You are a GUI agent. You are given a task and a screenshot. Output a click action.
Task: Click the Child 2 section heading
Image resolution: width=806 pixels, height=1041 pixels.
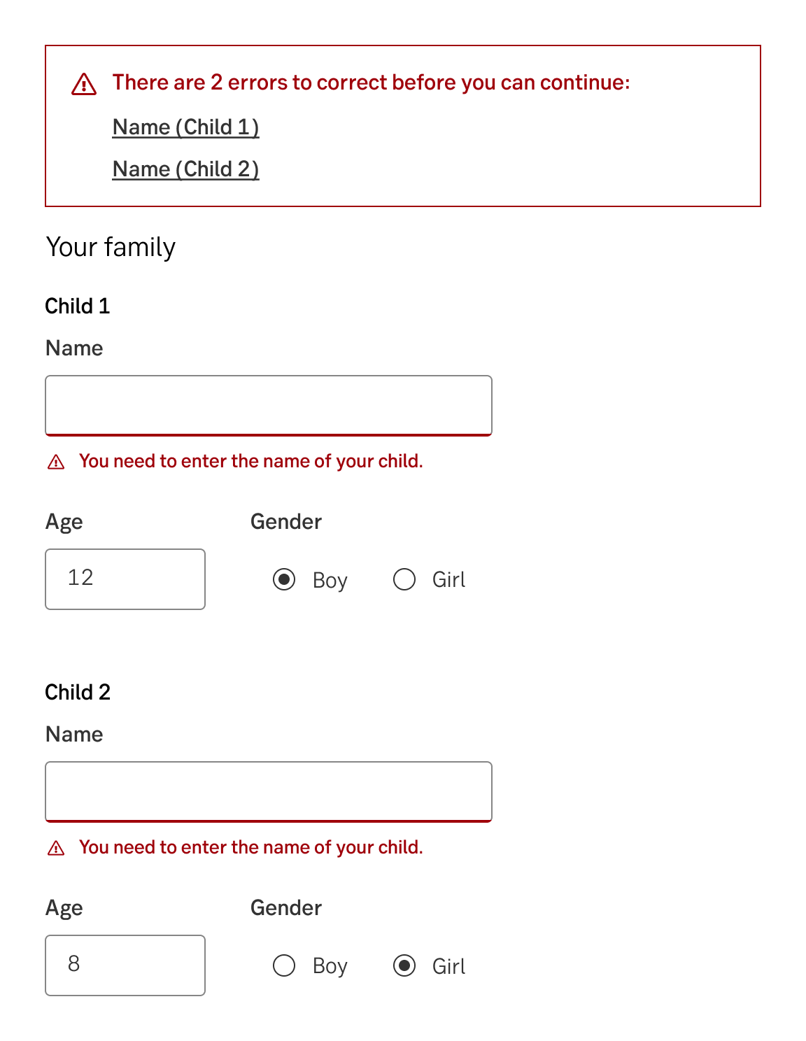tap(78, 692)
